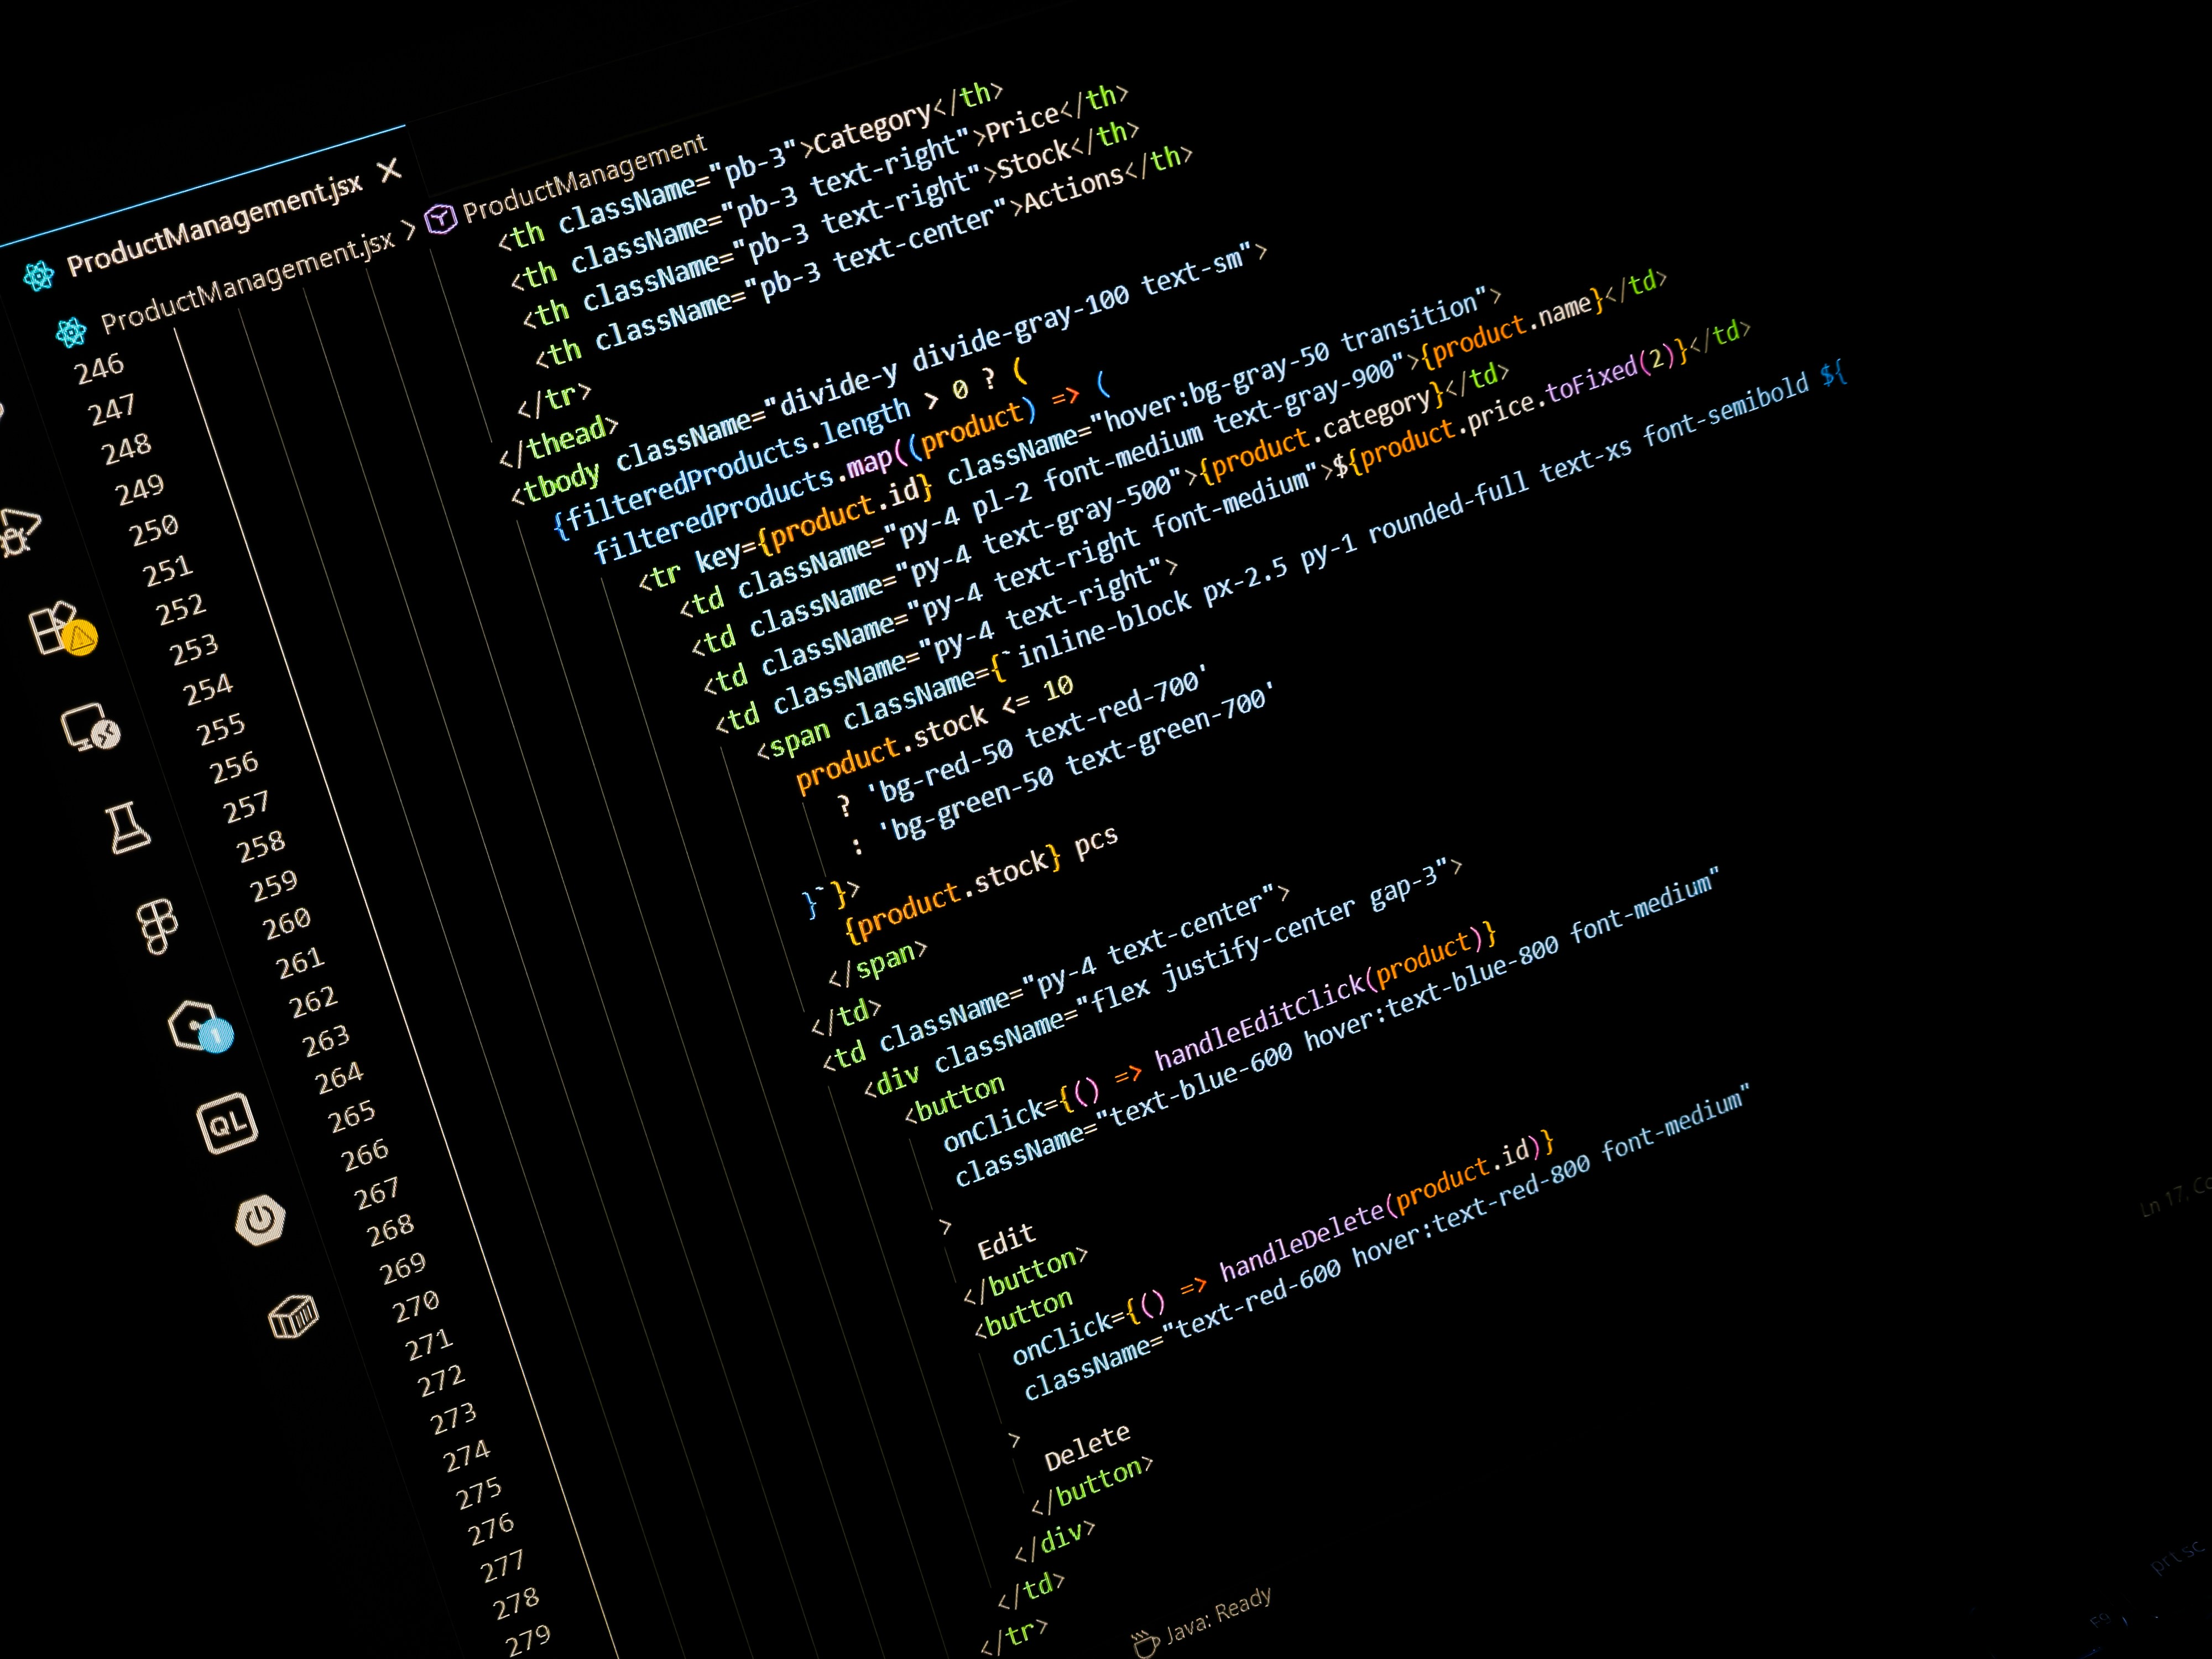The image size is (2212, 1659).
Task: Click the purple symbol icon in breadcrumb
Action: coord(441,218)
